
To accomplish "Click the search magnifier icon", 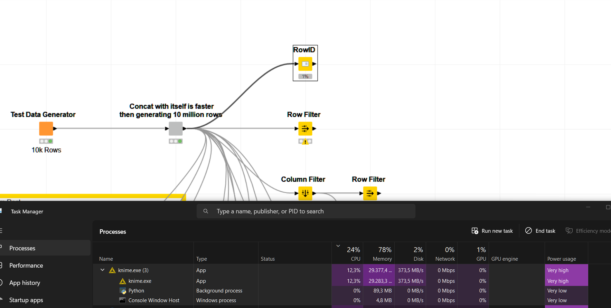I will click(x=206, y=211).
